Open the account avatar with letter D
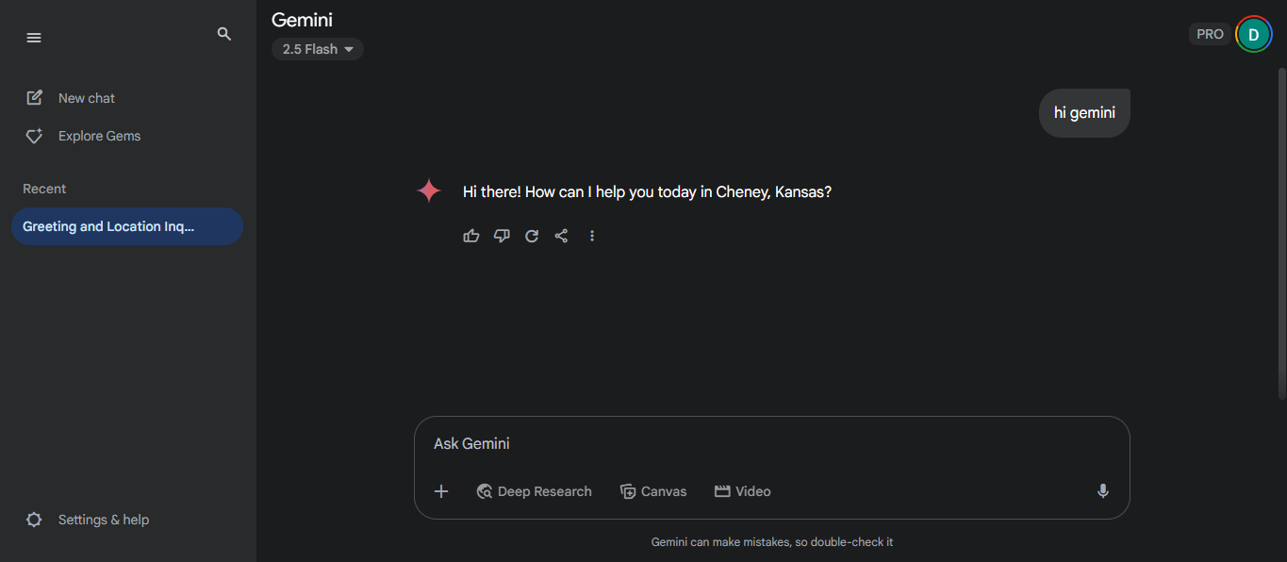 pyautogui.click(x=1253, y=35)
